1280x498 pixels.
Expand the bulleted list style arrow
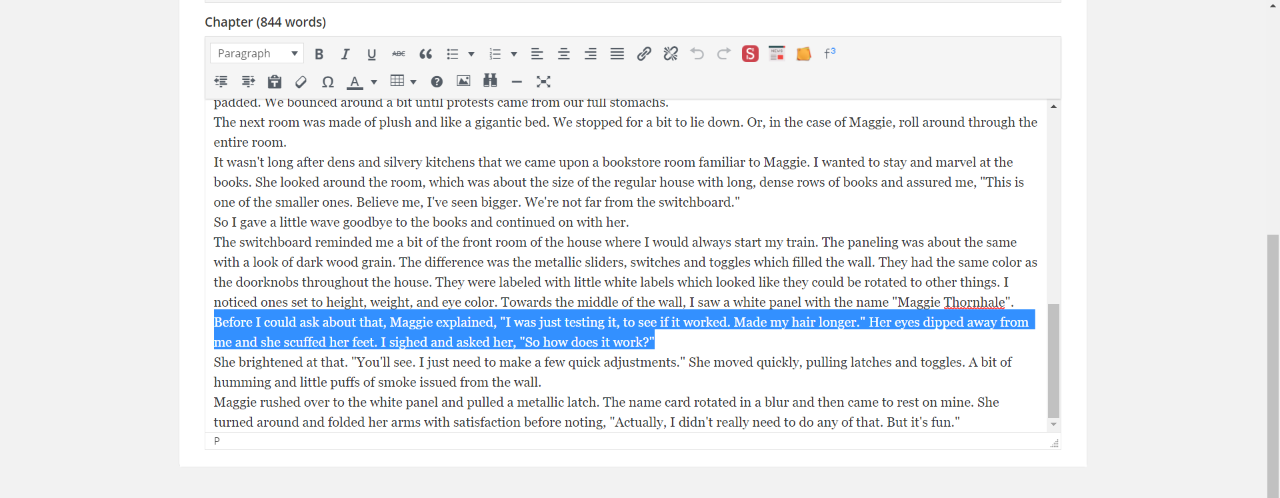pyautogui.click(x=471, y=54)
